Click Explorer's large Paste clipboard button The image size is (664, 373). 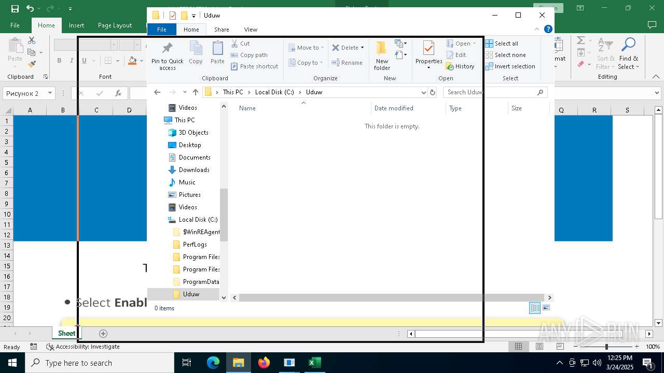(x=217, y=53)
